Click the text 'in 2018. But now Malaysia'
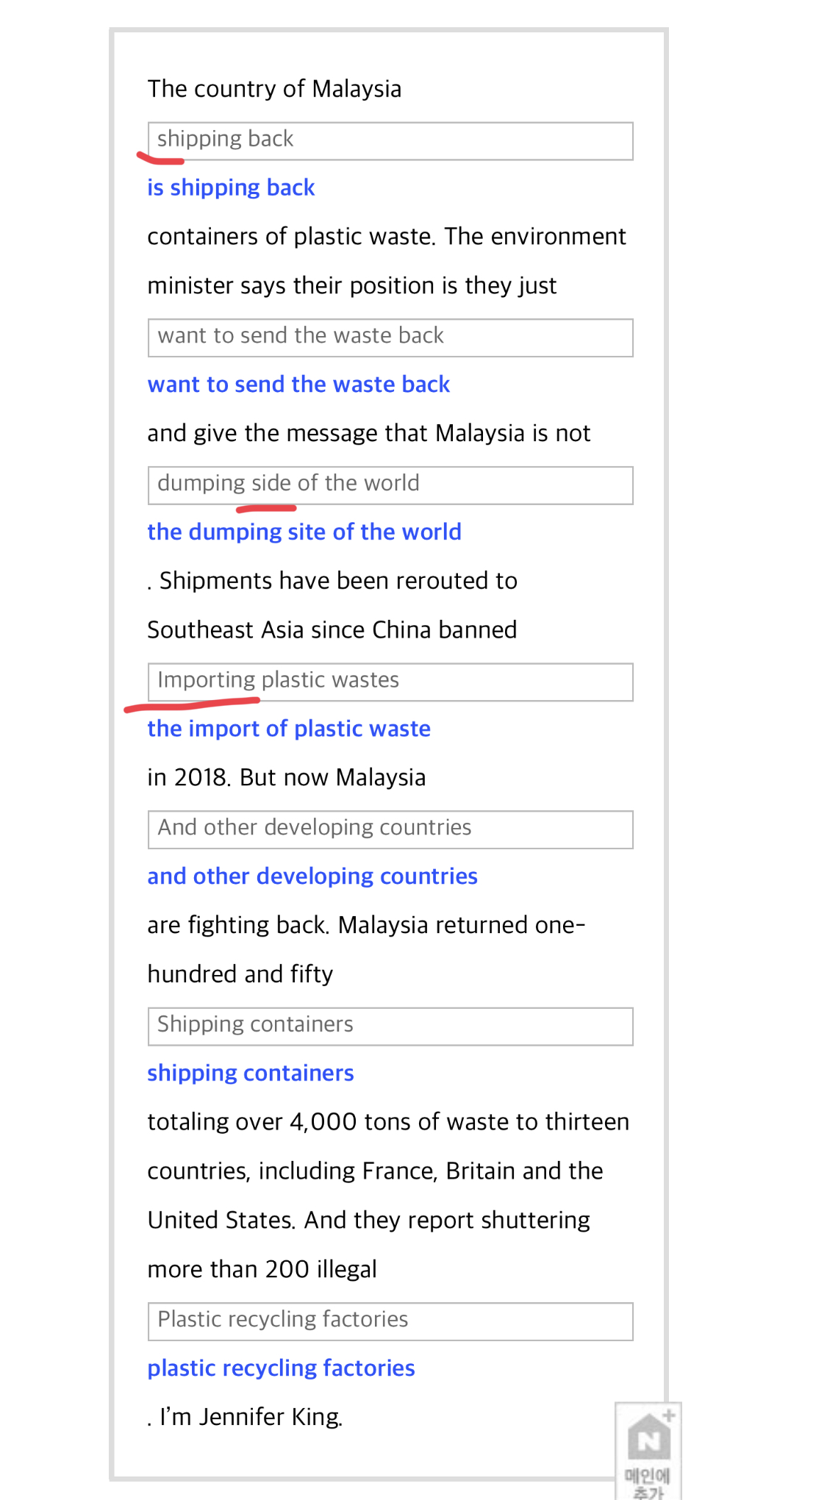 click(x=287, y=777)
